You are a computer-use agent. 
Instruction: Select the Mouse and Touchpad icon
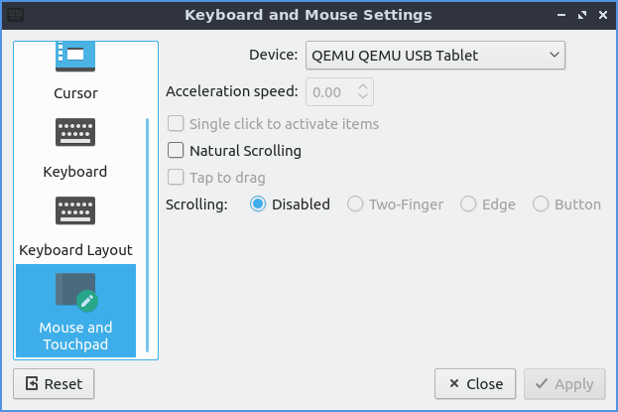[74, 293]
